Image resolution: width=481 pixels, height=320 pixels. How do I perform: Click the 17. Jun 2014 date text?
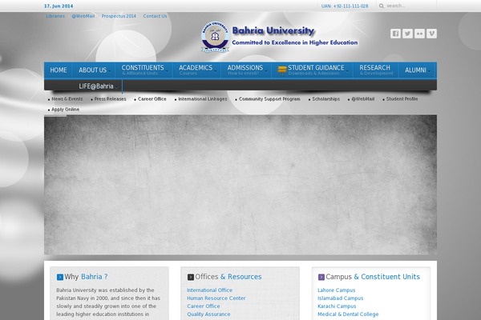tap(59, 6)
